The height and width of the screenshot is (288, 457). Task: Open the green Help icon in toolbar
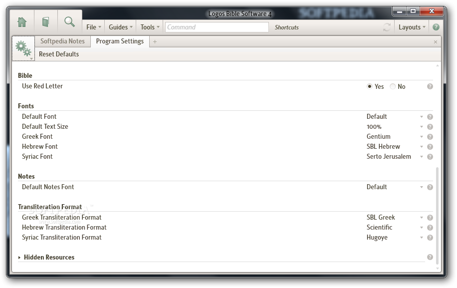click(436, 27)
